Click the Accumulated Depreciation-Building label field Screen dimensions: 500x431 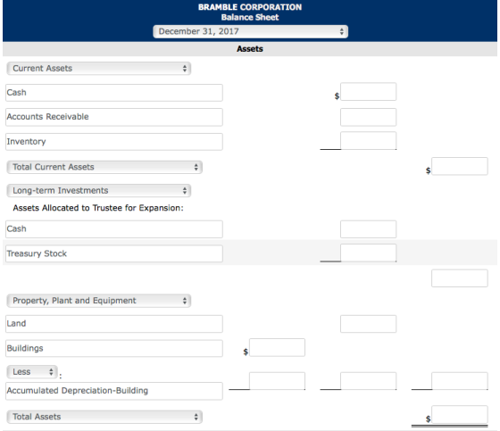(114, 391)
